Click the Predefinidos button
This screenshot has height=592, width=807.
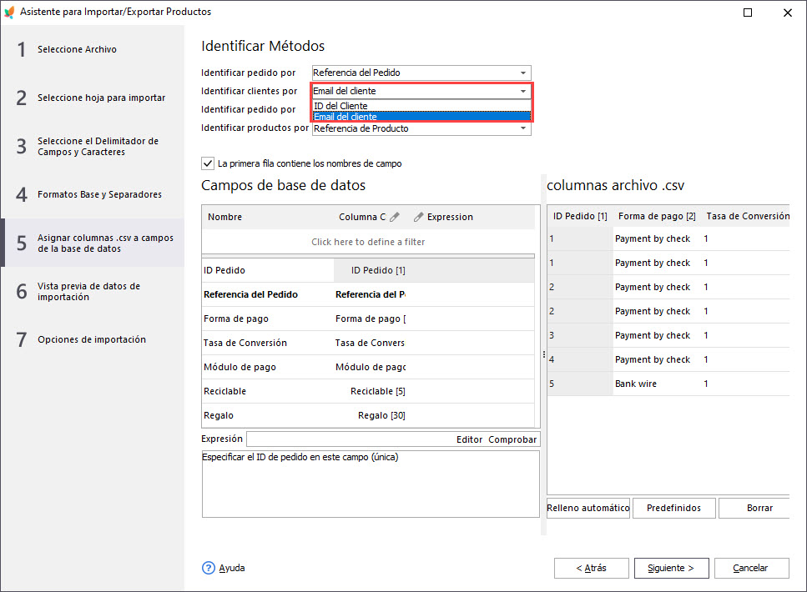click(673, 508)
